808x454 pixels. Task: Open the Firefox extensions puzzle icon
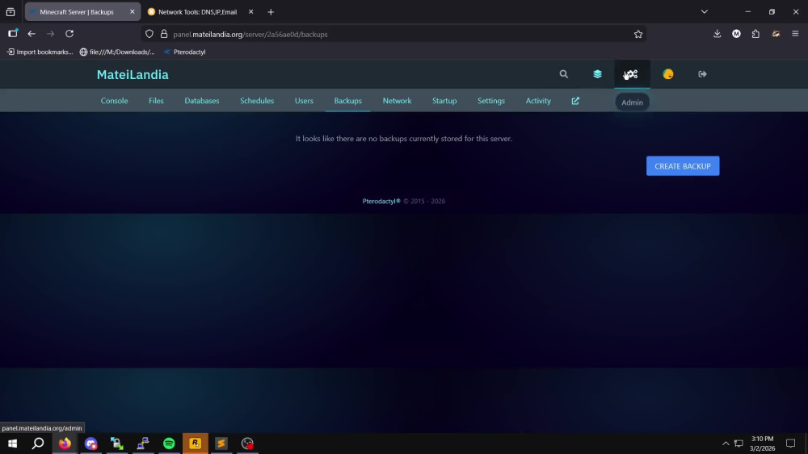(755, 34)
